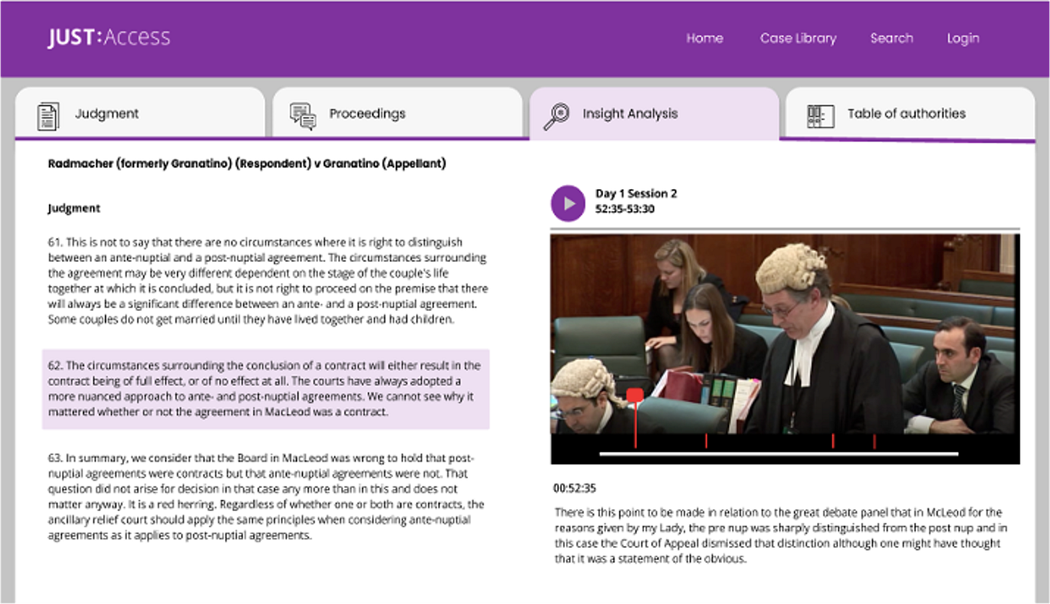Jump to the second red timeline marker
Screen dimensions: 1050x604
coord(706,441)
